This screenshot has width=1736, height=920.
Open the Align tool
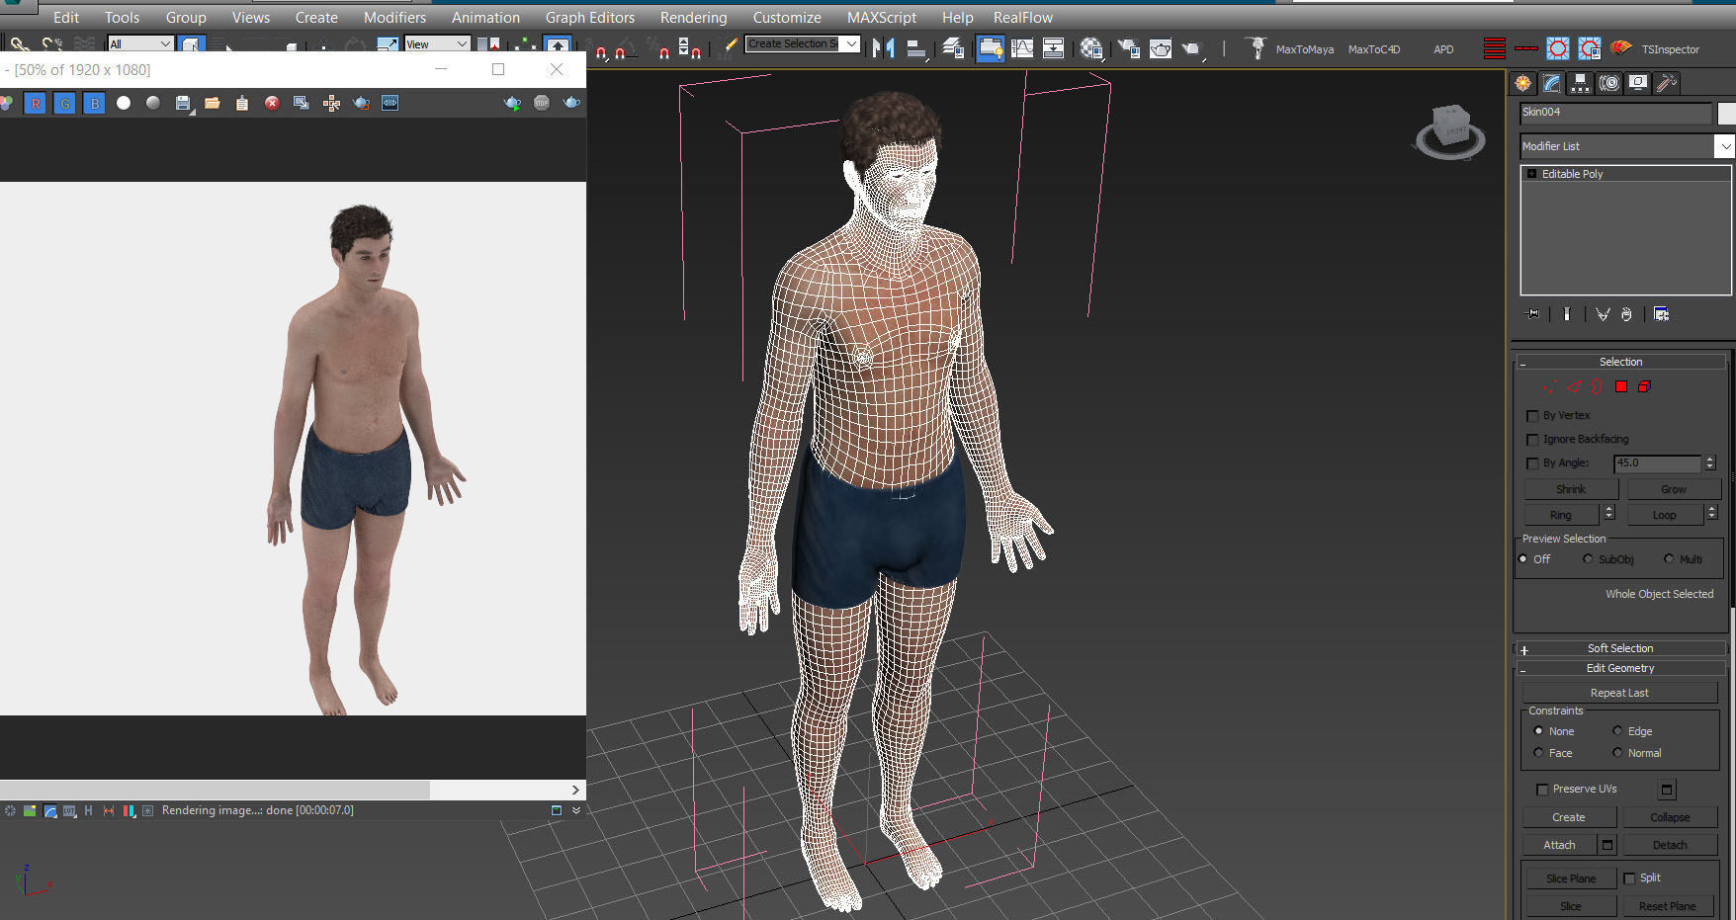click(x=915, y=47)
